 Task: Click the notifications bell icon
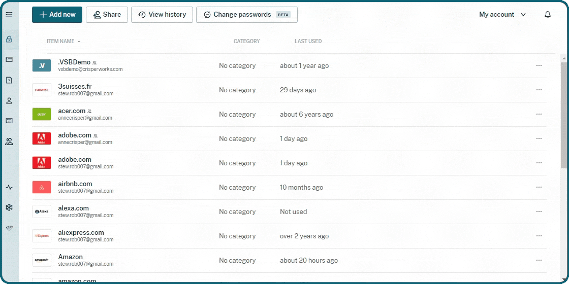pos(547,15)
